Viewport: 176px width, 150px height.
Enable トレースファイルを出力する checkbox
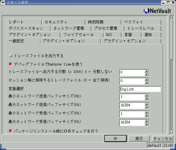[x=11, y=56]
